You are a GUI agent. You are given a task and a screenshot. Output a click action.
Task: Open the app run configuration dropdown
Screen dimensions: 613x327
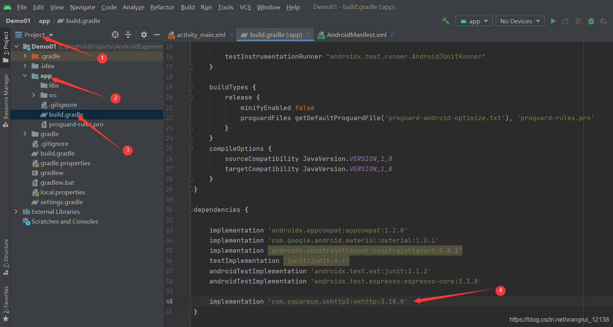(474, 21)
